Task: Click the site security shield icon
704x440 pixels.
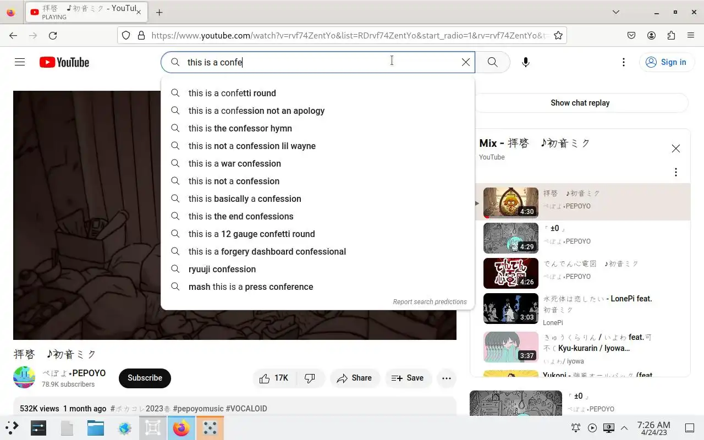Action: pyautogui.click(x=126, y=35)
